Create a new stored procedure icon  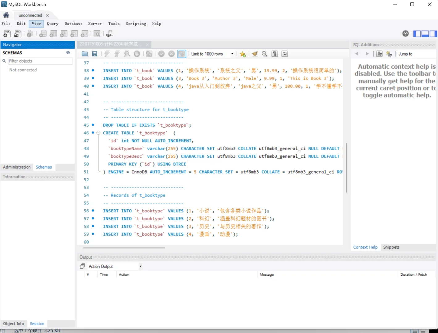pos(74,34)
